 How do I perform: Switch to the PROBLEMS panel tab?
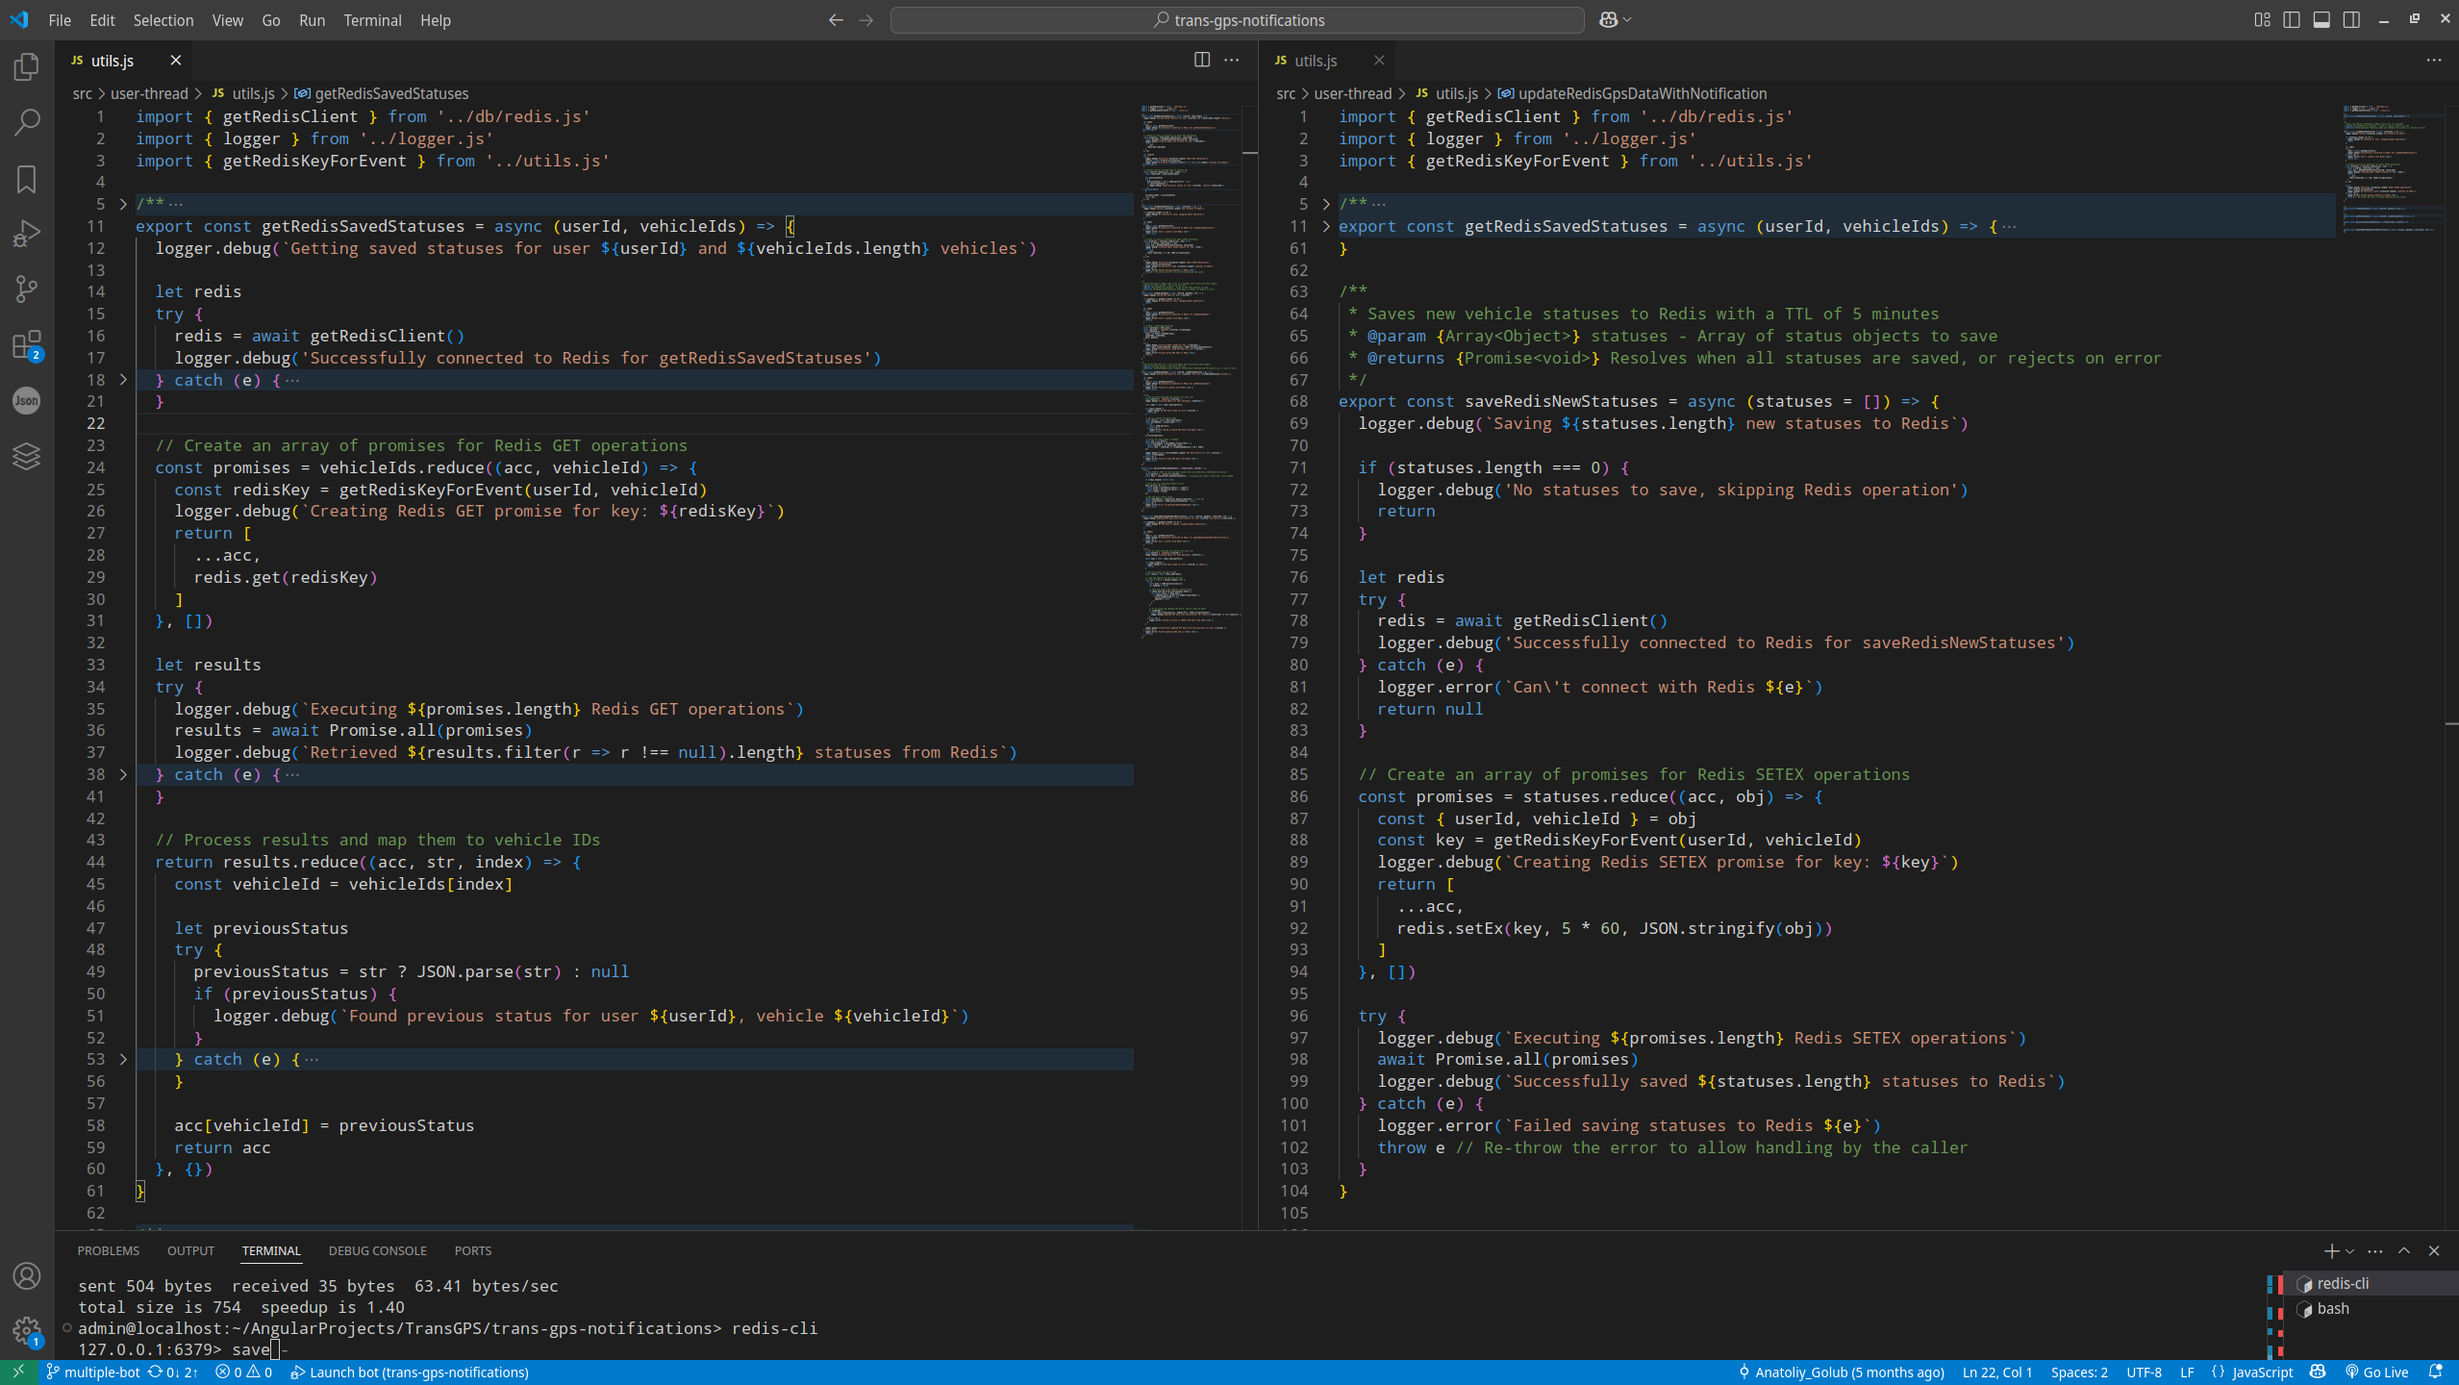click(108, 1250)
